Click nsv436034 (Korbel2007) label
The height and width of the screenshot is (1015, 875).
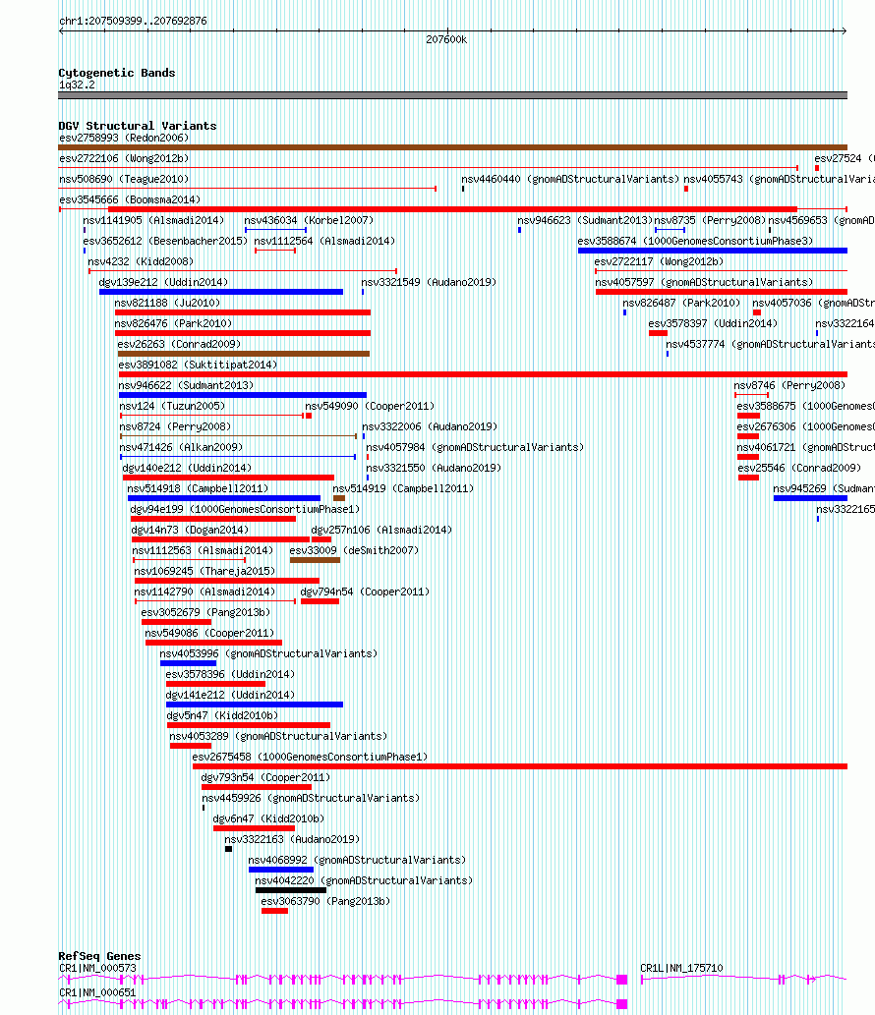coord(309,221)
